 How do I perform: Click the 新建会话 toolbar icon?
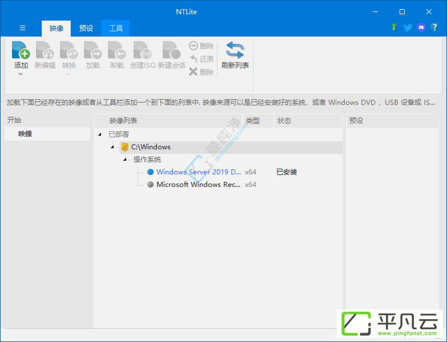(x=172, y=50)
